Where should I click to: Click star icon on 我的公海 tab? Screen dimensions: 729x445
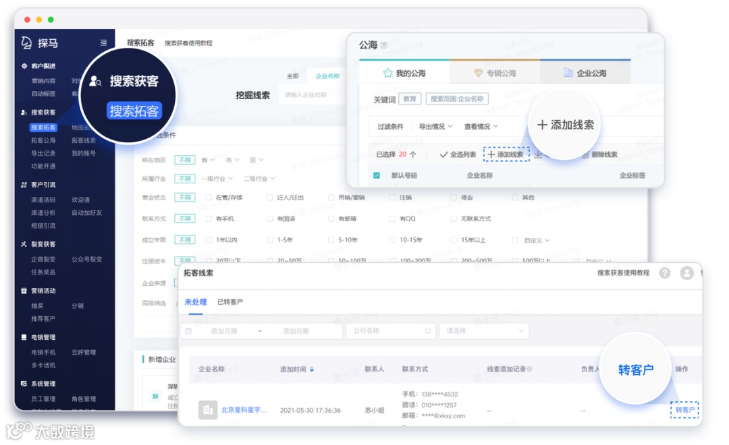[387, 73]
